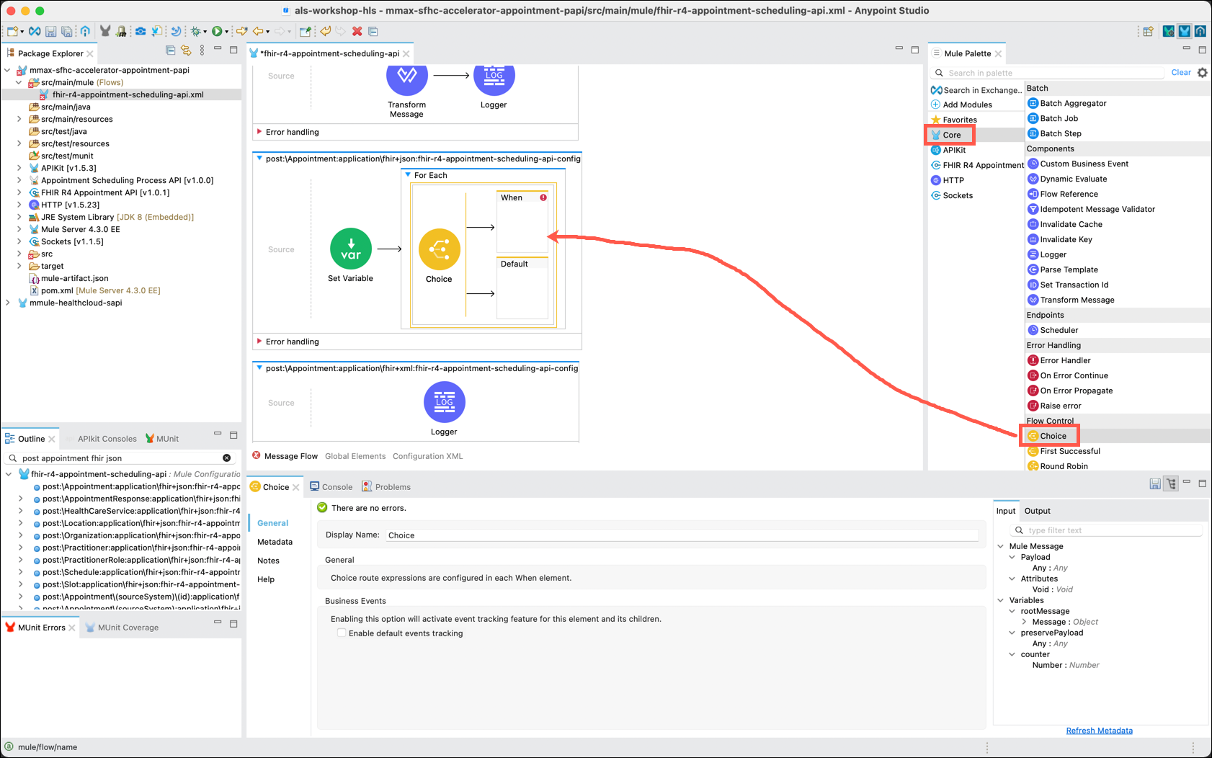Click Search in palette field
The image size is (1212, 758).
click(1048, 73)
